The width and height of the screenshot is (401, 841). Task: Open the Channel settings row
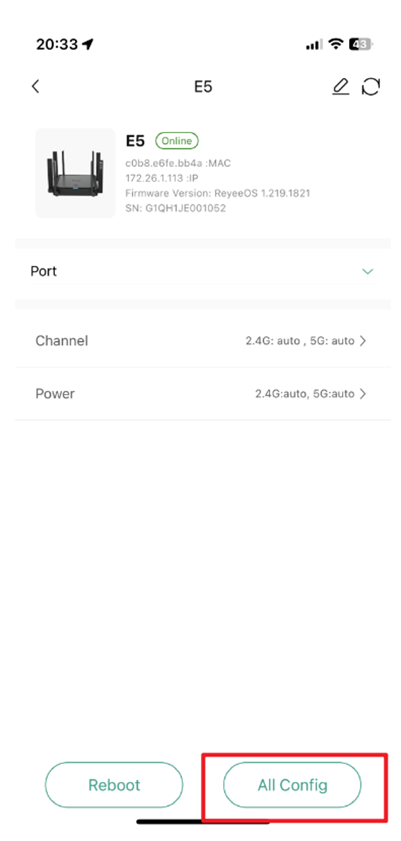click(x=203, y=341)
